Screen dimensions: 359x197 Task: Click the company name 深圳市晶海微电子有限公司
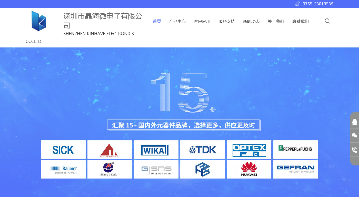coord(103,21)
